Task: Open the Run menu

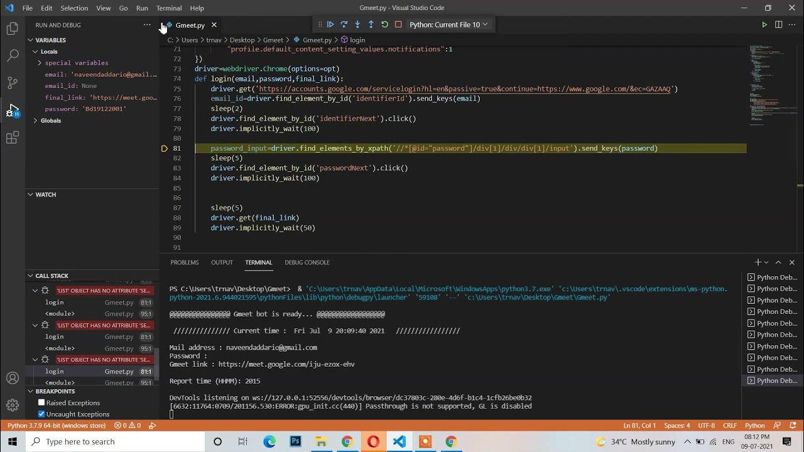Action: 142,8
